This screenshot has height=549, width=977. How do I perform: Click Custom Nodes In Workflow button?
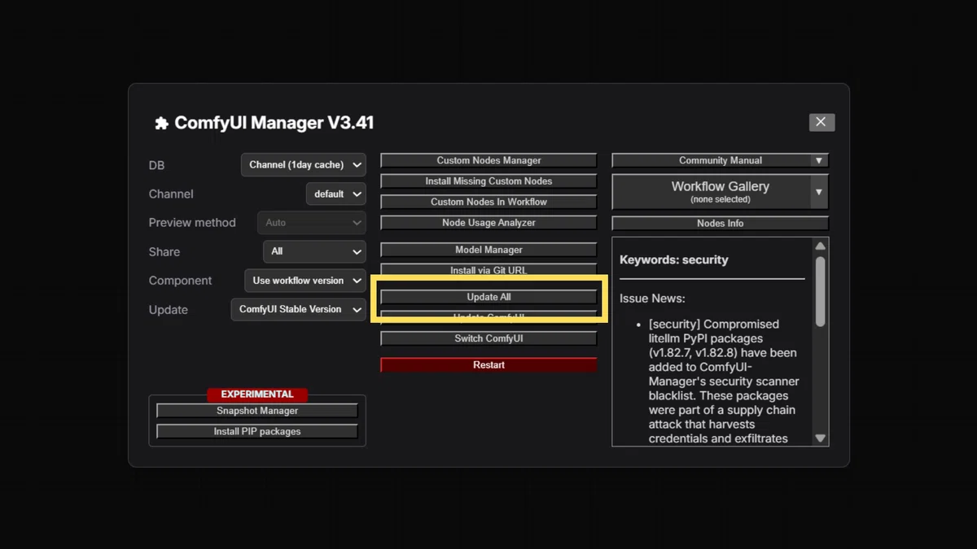click(x=488, y=202)
